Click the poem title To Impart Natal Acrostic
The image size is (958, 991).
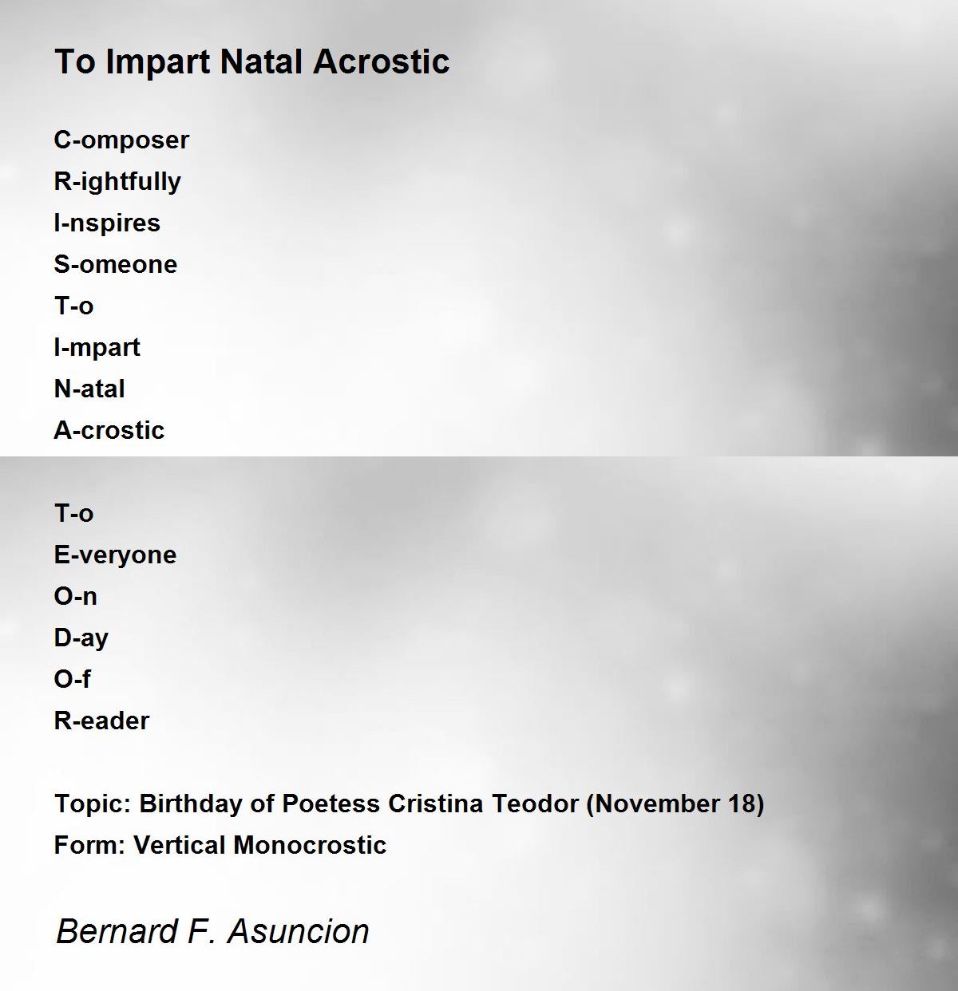point(252,62)
